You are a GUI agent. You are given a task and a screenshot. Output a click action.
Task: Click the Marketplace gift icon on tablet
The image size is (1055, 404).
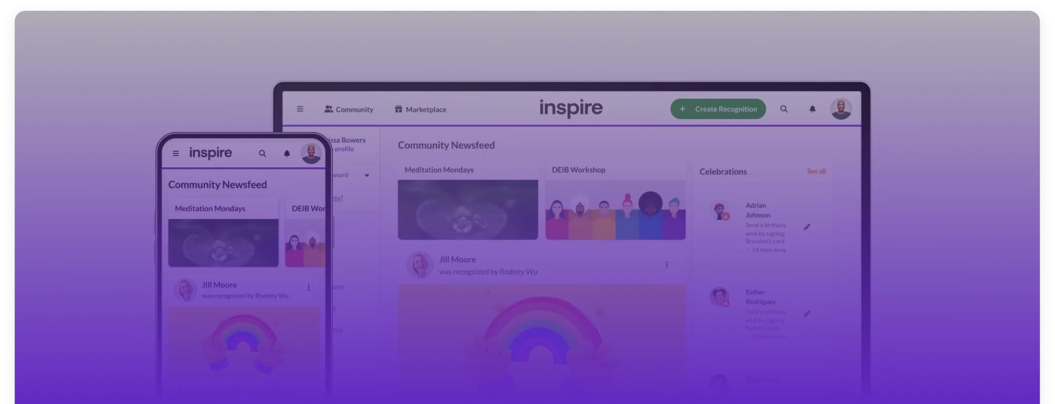(398, 109)
